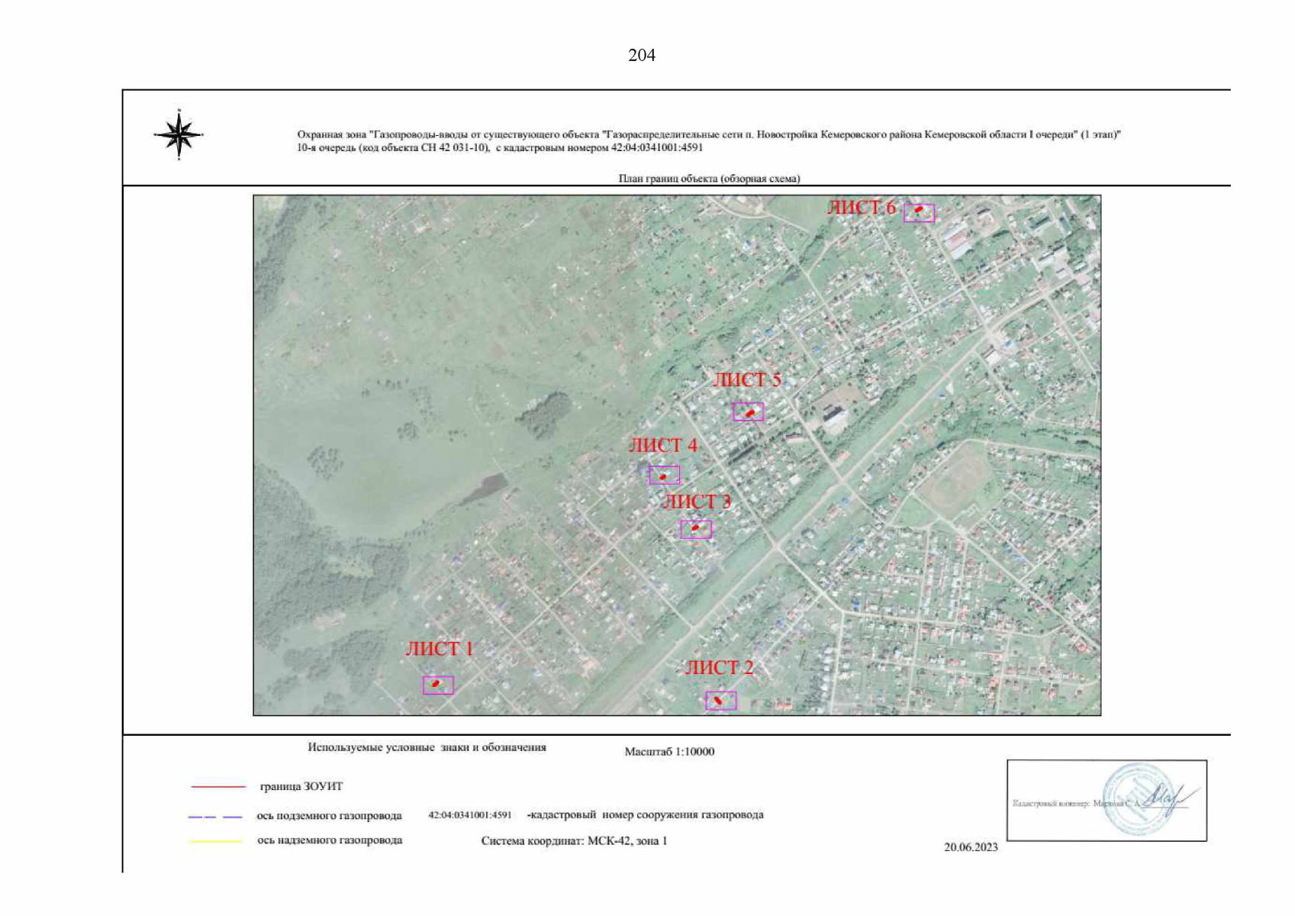Screen dimensions: 1295x916
Task: Click the Масштаб 1:10000 scale text
Action: click(669, 752)
